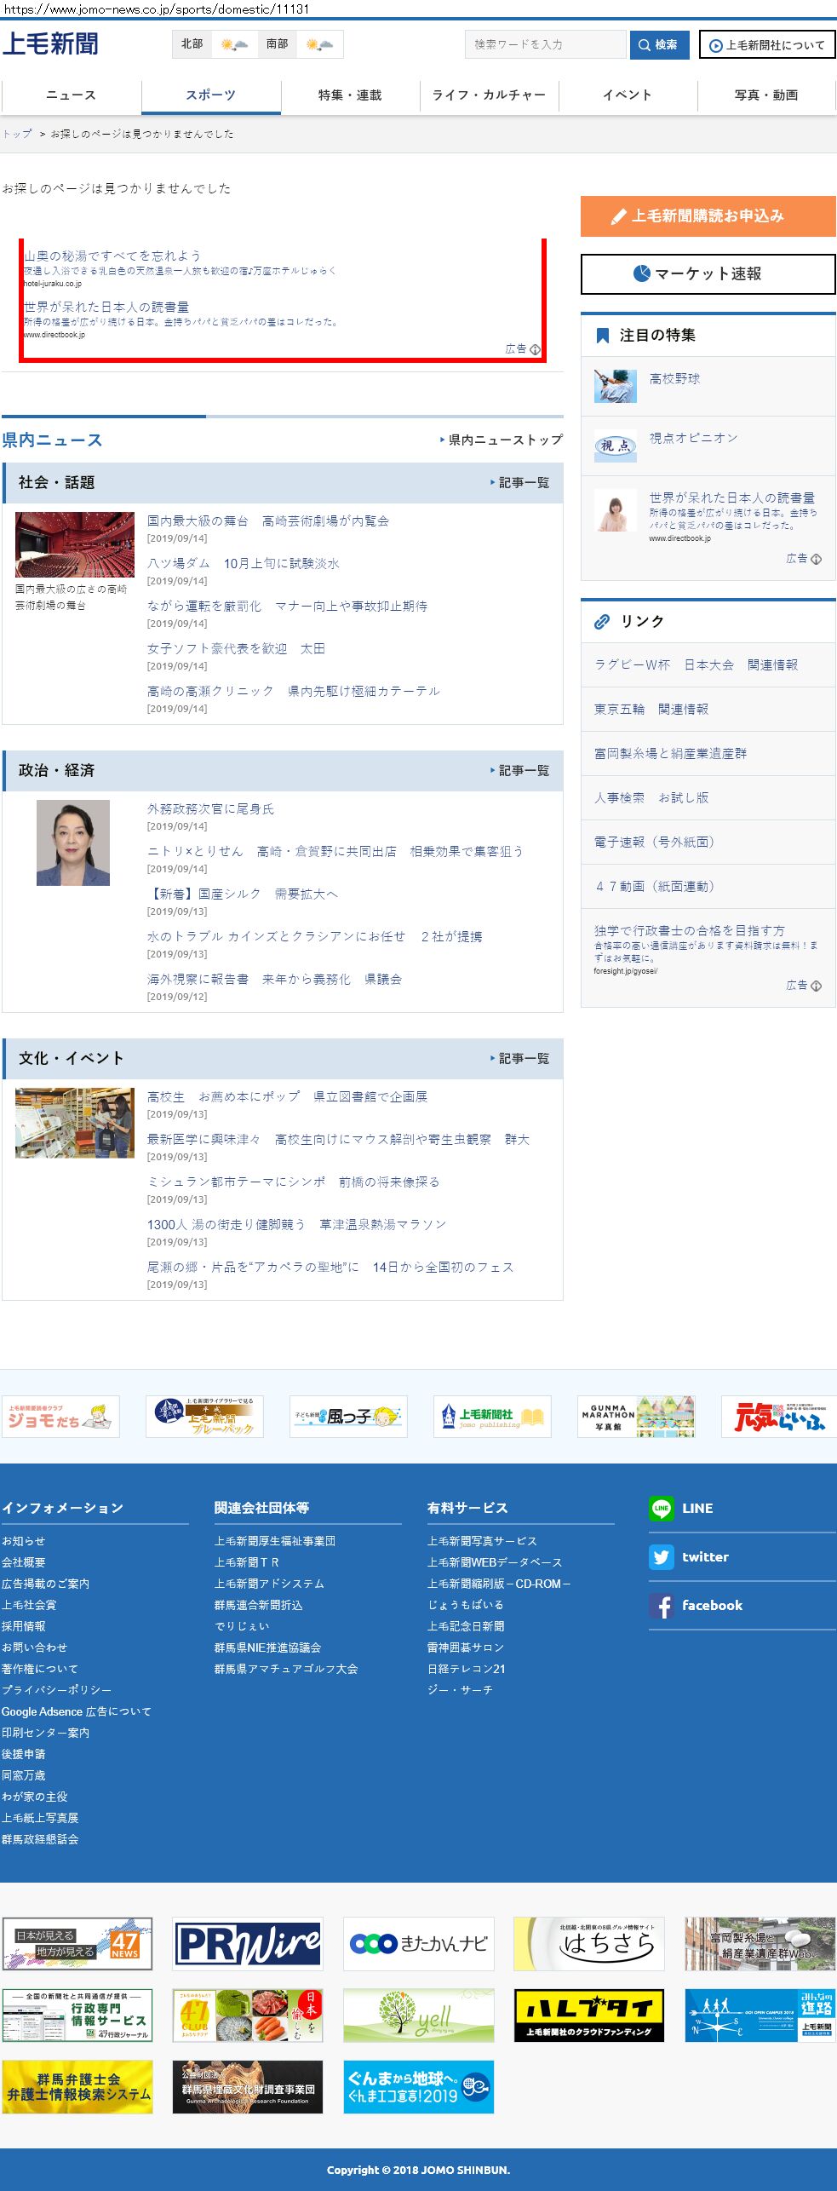Click the 47NEWS banner logo
This screenshot has height=2191, width=837.
tap(77, 1944)
